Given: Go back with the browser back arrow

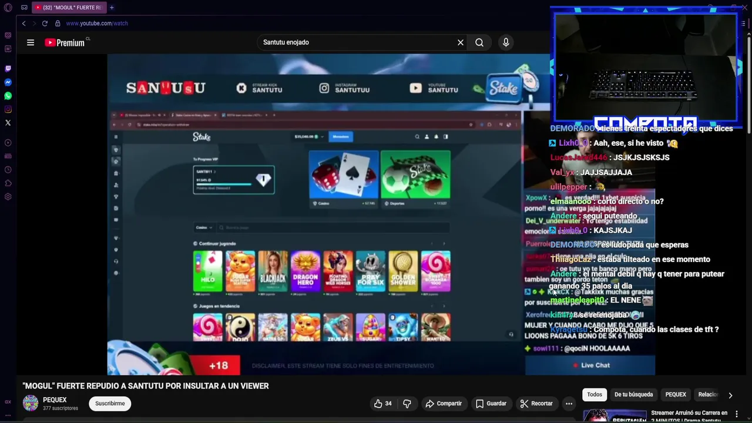Looking at the screenshot, I should pyautogui.click(x=23, y=23).
